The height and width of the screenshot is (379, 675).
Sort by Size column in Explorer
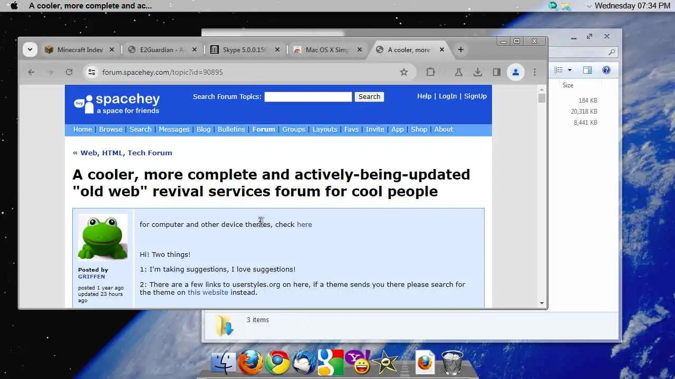[568, 85]
